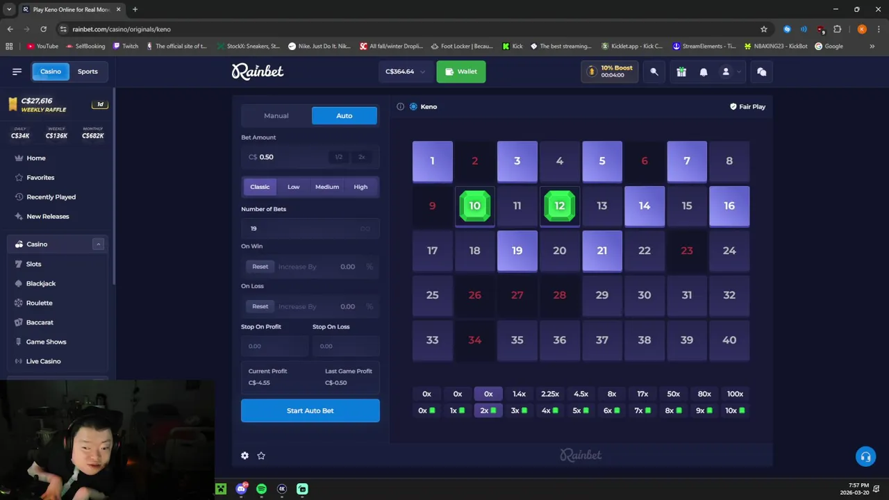Click the Stop On Loss field
Viewport: 889px width, 500px height.
click(345, 346)
